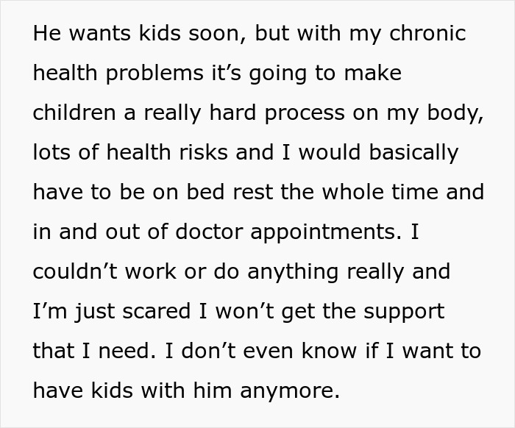Select the word "support" in the paragraph
515x428 pixels.
coord(404,313)
